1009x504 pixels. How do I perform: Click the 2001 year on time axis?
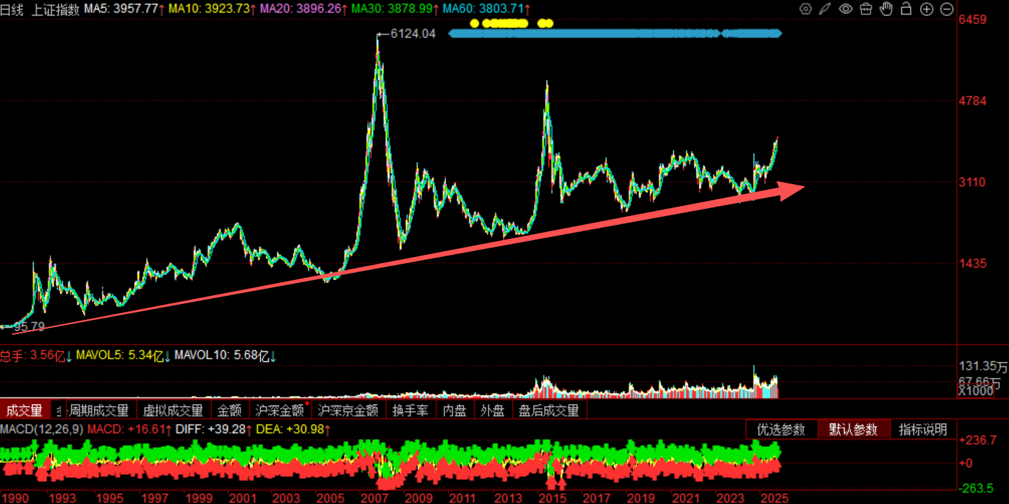click(x=243, y=498)
